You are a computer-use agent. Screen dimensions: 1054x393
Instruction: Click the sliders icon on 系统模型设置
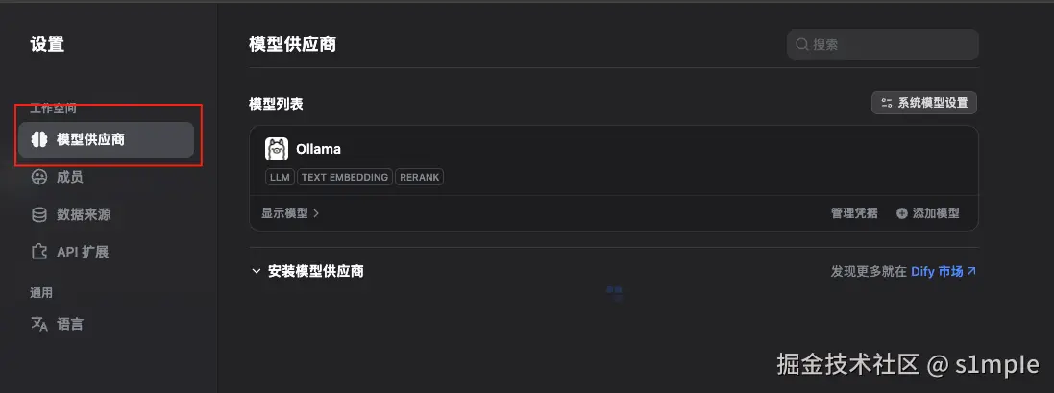pyautogui.click(x=887, y=103)
